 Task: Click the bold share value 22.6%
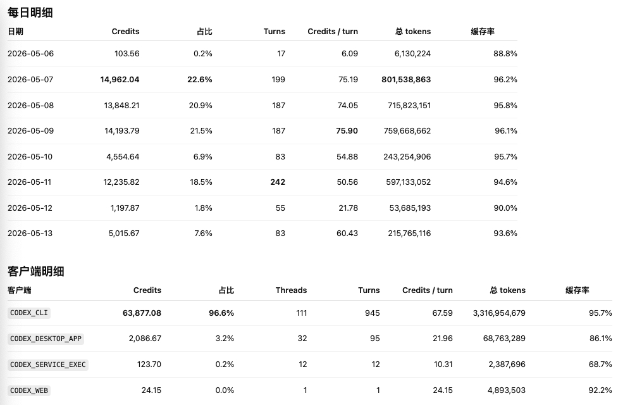tap(200, 80)
